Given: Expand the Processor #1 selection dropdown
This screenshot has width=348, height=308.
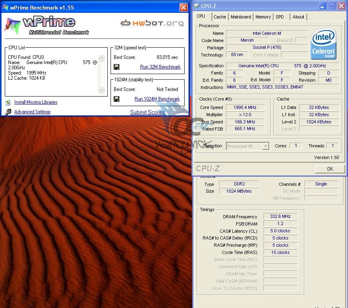Looking at the screenshot, I should (266, 146).
